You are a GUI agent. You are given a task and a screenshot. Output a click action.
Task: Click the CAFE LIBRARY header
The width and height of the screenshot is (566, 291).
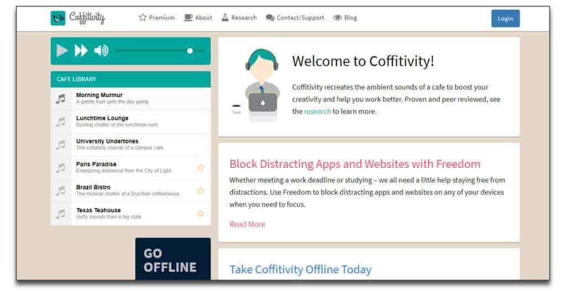point(130,79)
